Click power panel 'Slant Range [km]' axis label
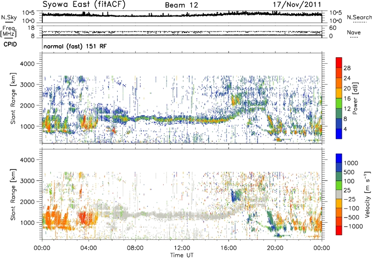The width and height of the screenshot is (372, 258). pyautogui.click(x=13, y=98)
